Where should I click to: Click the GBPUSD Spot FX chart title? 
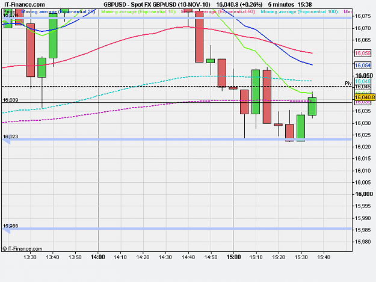click(157, 5)
